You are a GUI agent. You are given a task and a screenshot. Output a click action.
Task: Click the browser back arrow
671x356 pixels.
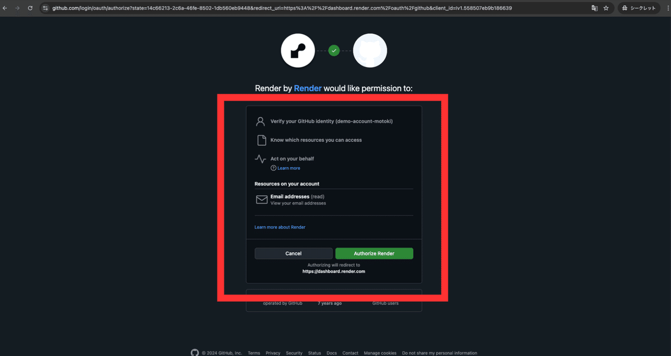pos(6,8)
